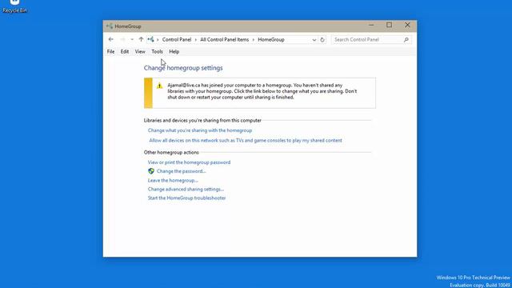Open the Help menu

(174, 51)
